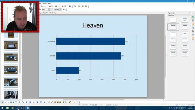Close the Egenskaper sidebar panel

click(x=190, y=13)
